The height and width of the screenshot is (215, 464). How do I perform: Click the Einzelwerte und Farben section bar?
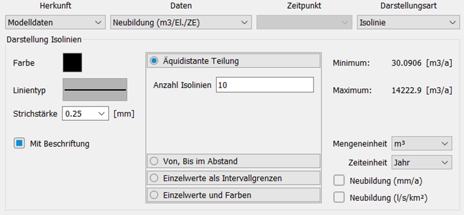click(x=233, y=195)
